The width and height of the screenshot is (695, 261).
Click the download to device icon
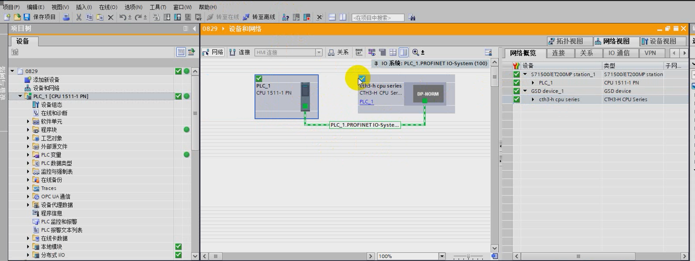(x=167, y=17)
